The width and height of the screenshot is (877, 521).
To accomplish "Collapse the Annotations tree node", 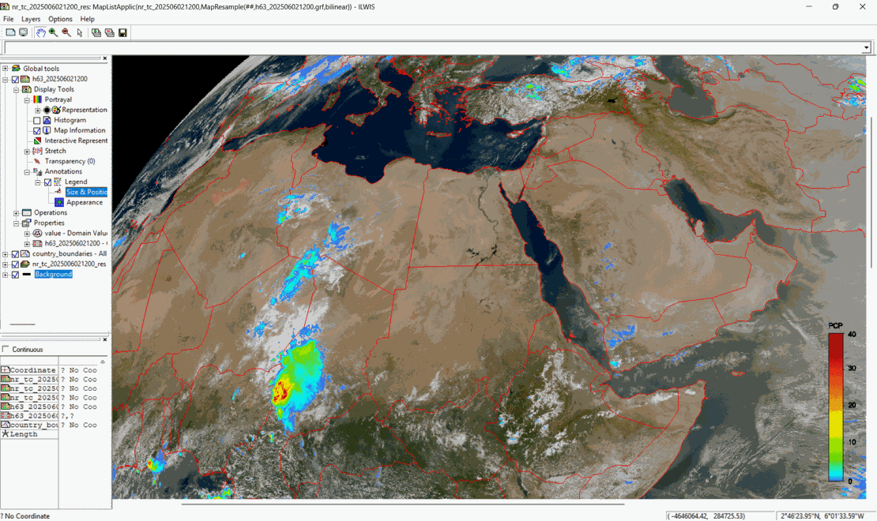I will coord(27,171).
